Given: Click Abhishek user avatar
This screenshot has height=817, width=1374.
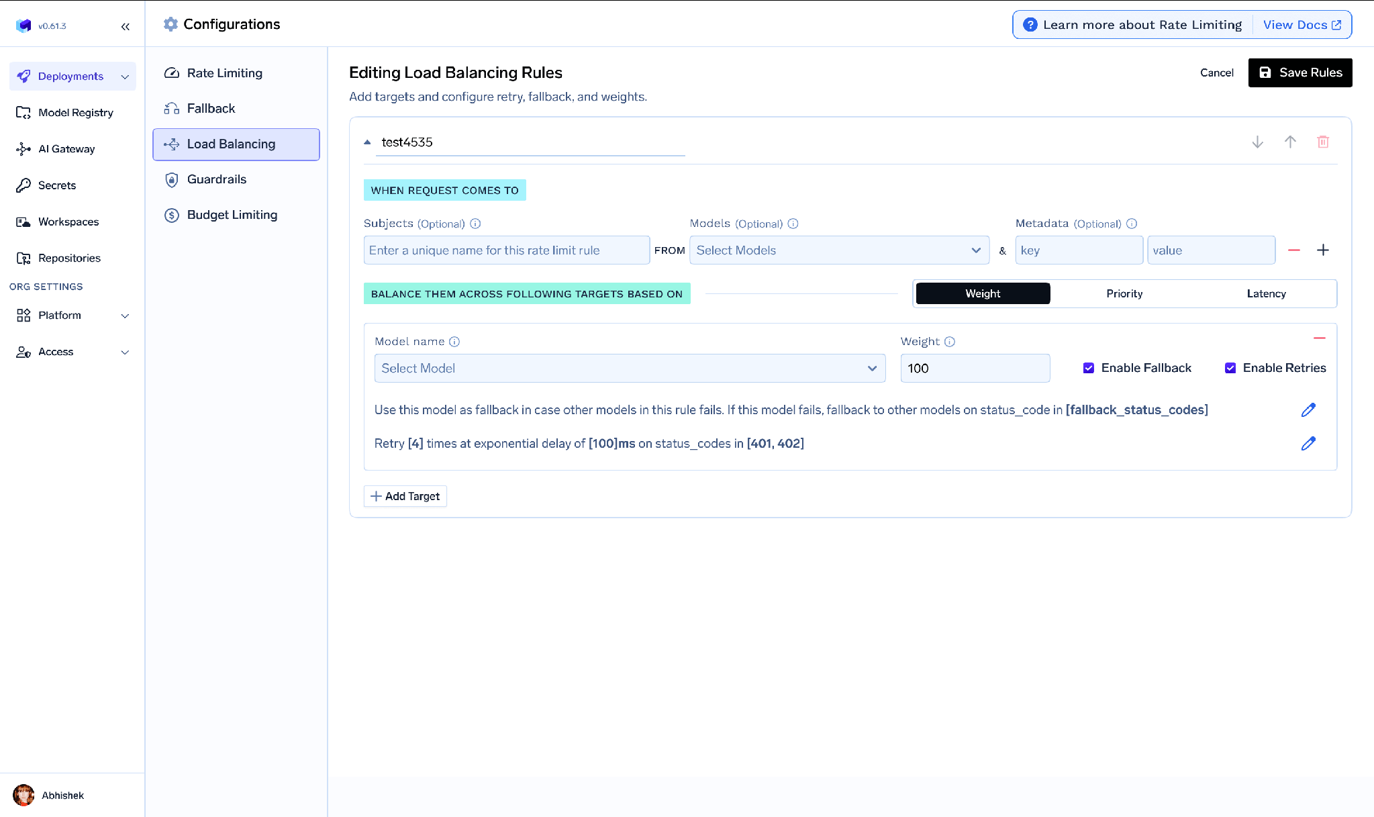Looking at the screenshot, I should pos(23,795).
